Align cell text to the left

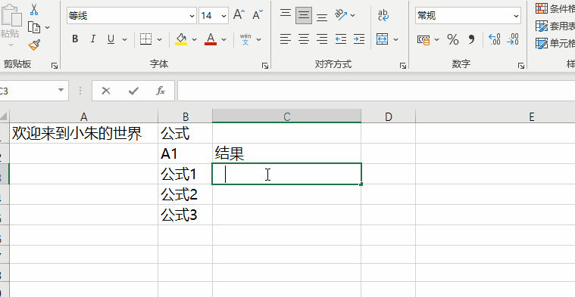tap(286, 39)
